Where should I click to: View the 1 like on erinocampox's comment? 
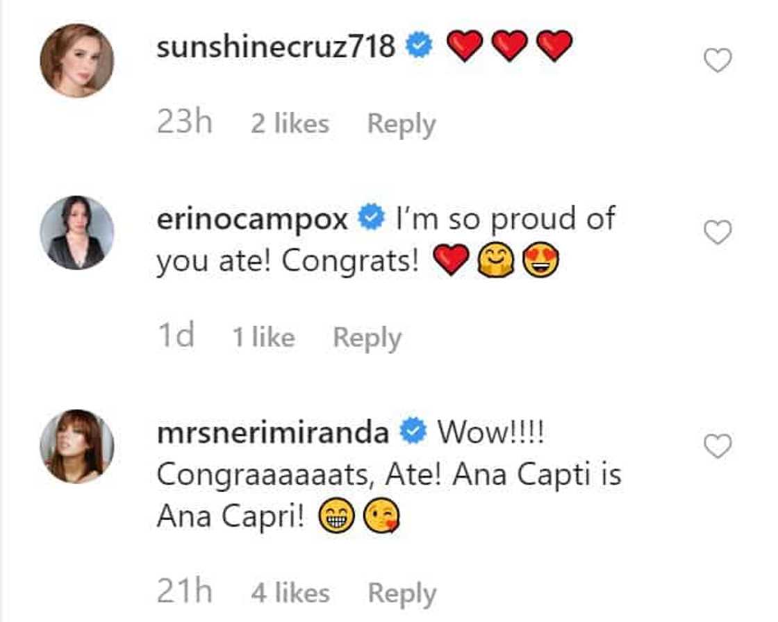pos(263,338)
